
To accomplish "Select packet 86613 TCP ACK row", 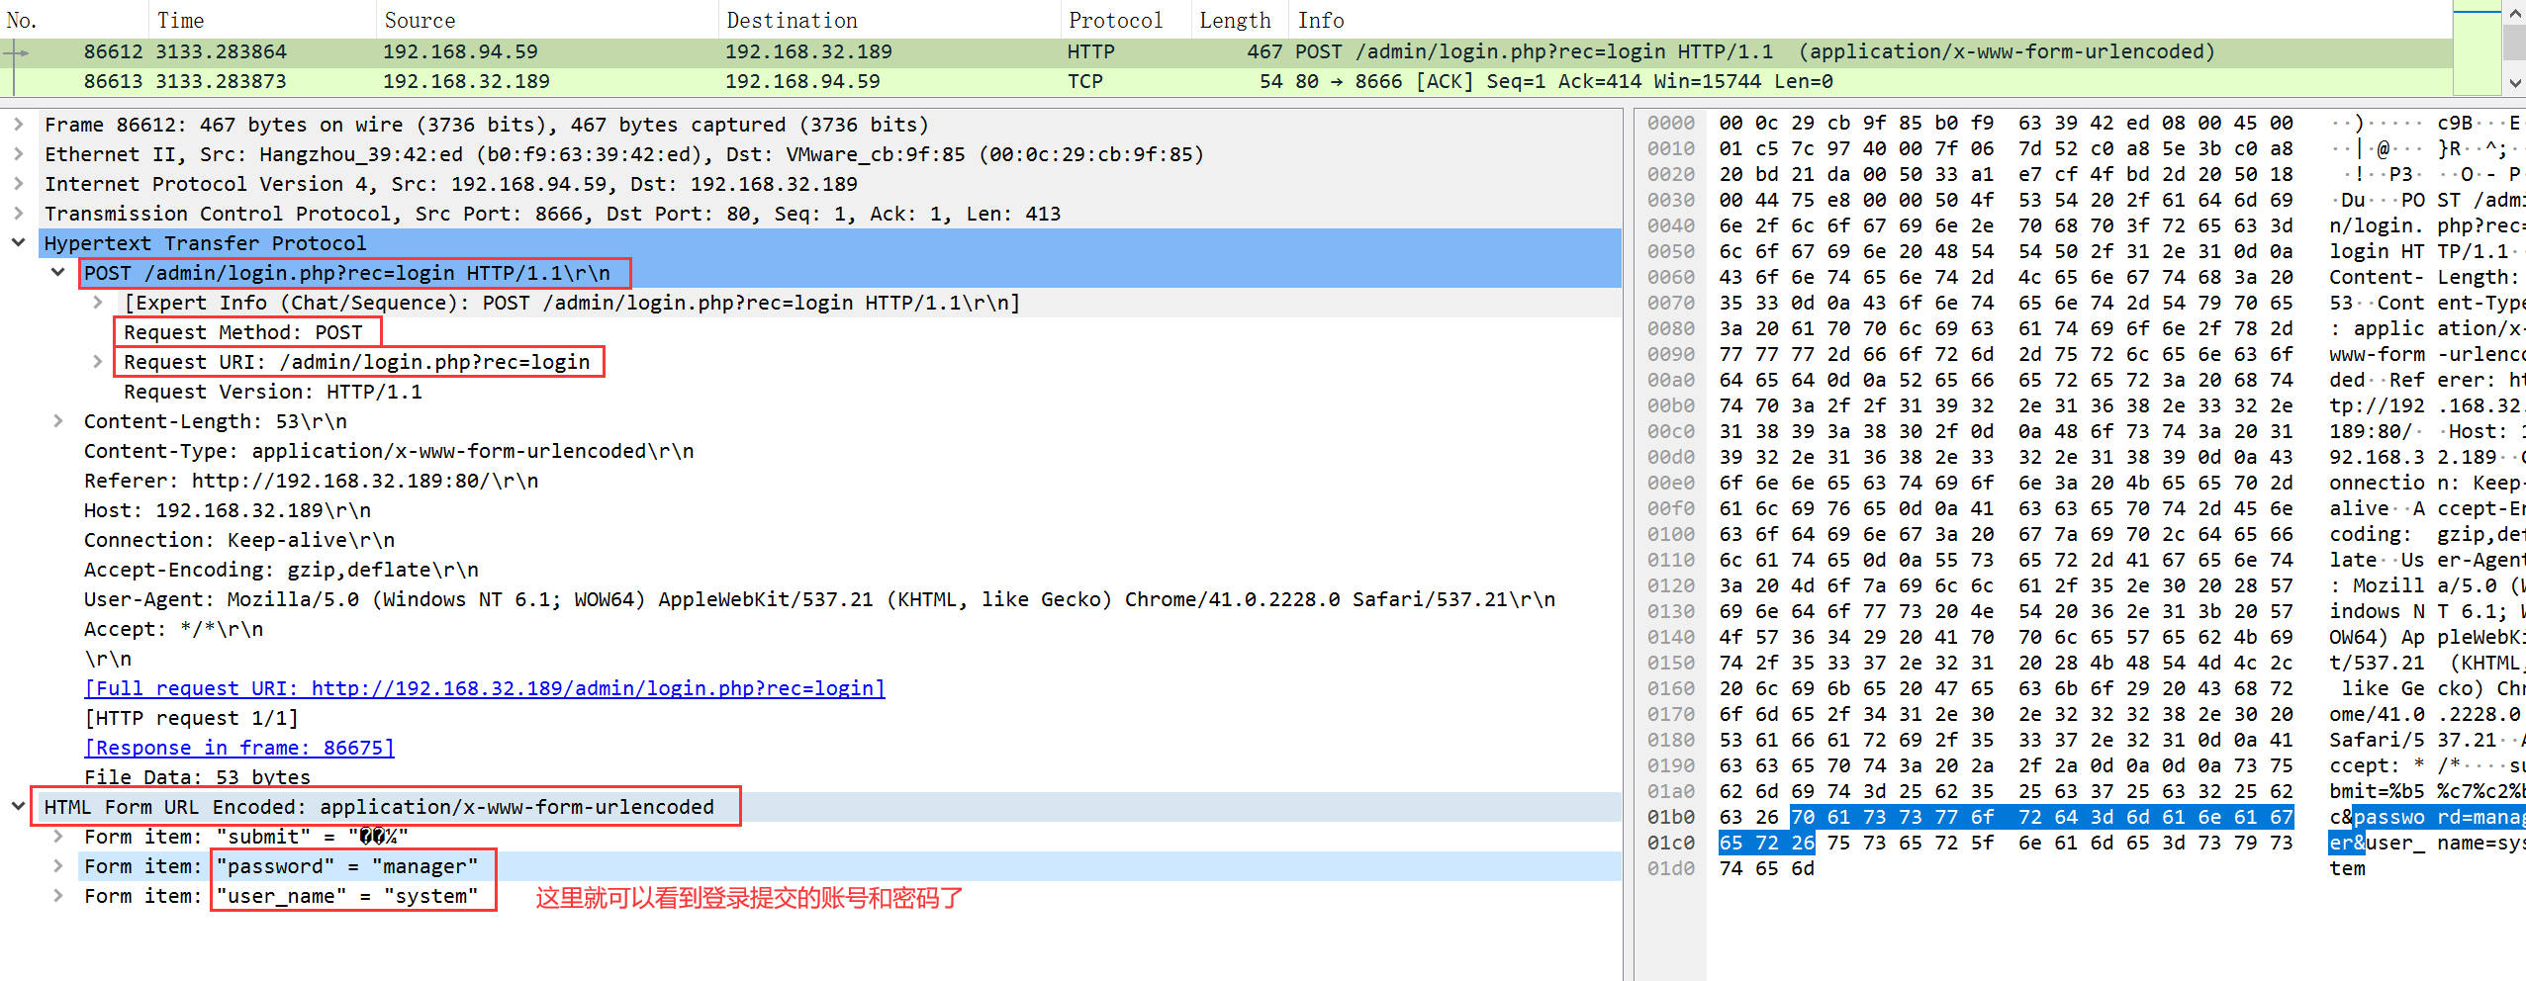I will [792, 81].
